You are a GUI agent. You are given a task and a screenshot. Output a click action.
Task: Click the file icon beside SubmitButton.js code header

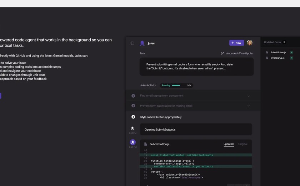click(x=146, y=144)
